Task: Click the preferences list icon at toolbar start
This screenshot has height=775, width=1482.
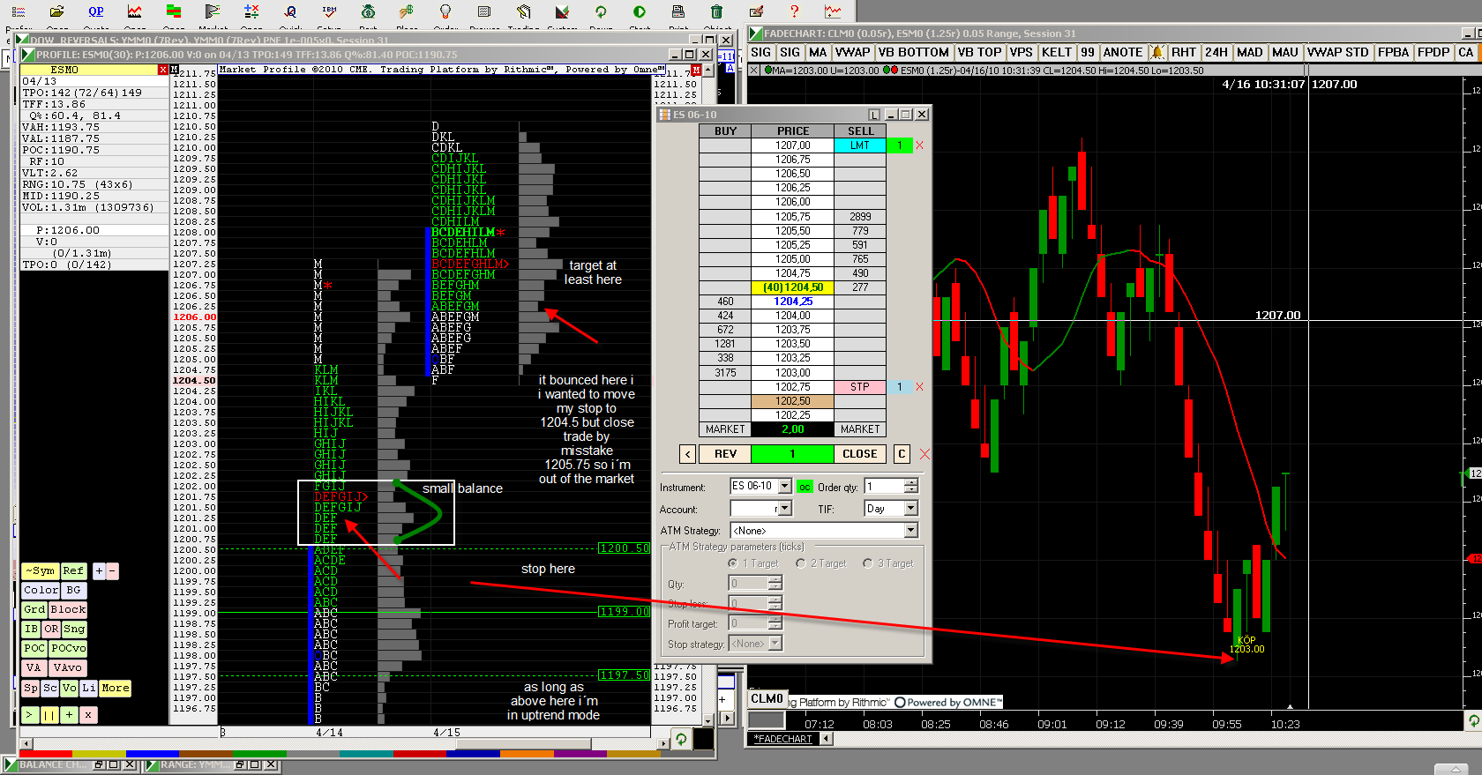Action: click(19, 11)
